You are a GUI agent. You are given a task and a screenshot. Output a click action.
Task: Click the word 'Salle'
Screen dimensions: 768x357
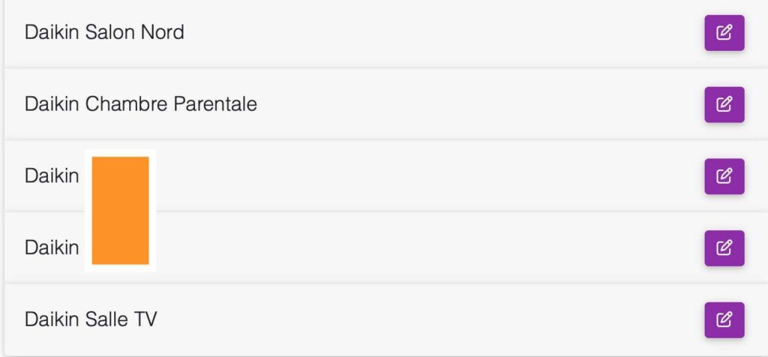[106, 319]
